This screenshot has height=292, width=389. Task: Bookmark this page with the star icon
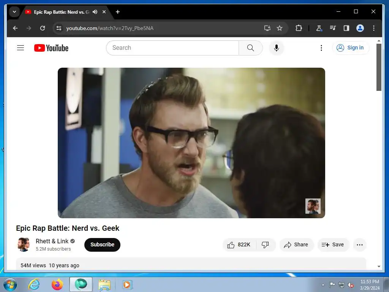[x=280, y=28]
